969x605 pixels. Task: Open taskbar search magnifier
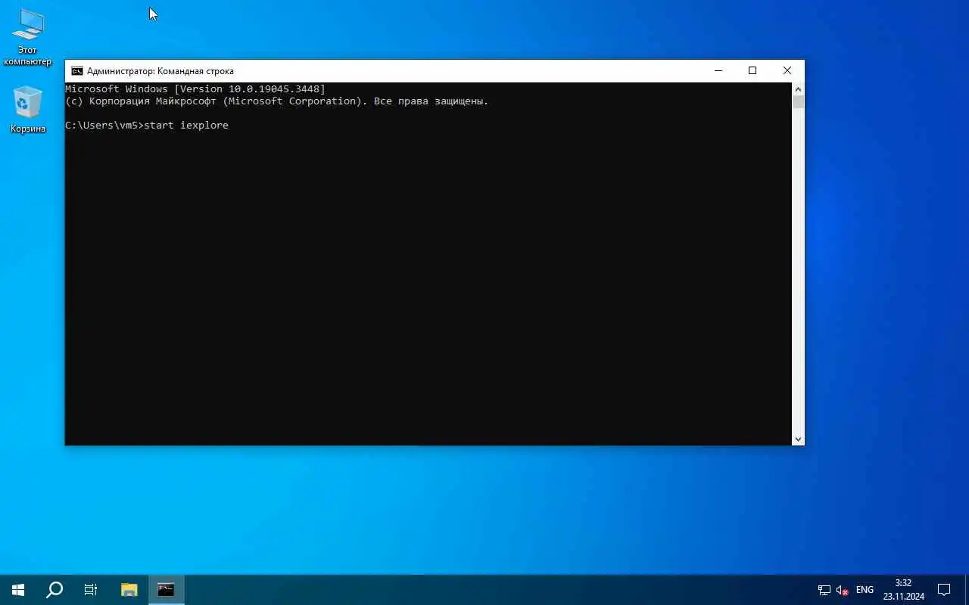[x=55, y=590]
